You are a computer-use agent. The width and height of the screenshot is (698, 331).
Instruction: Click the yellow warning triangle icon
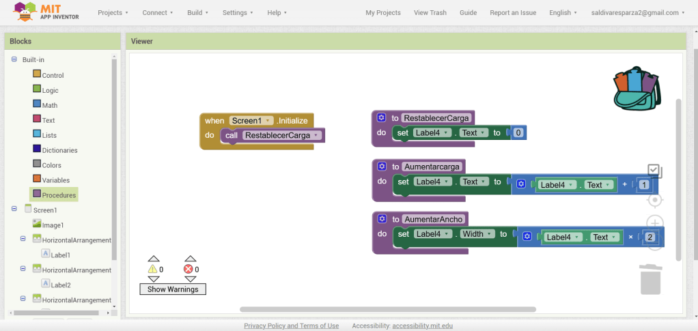pyautogui.click(x=153, y=270)
